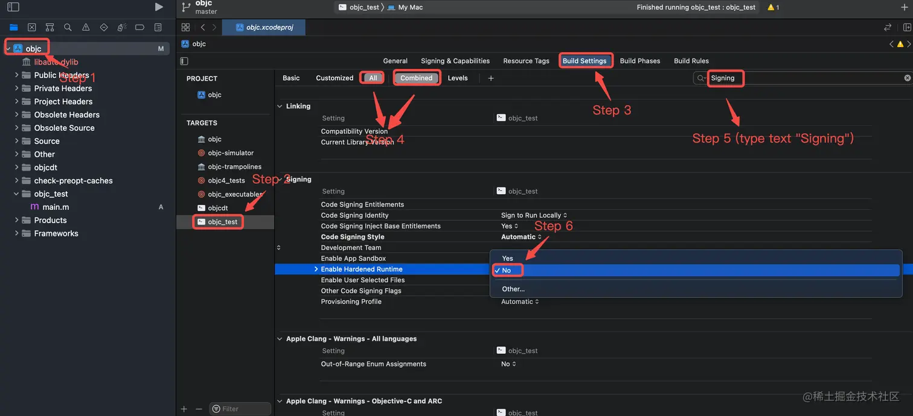Image resolution: width=913 pixels, height=416 pixels.
Task: Toggle the navigator sidebar icon in the toolbar
Action: tap(13, 7)
